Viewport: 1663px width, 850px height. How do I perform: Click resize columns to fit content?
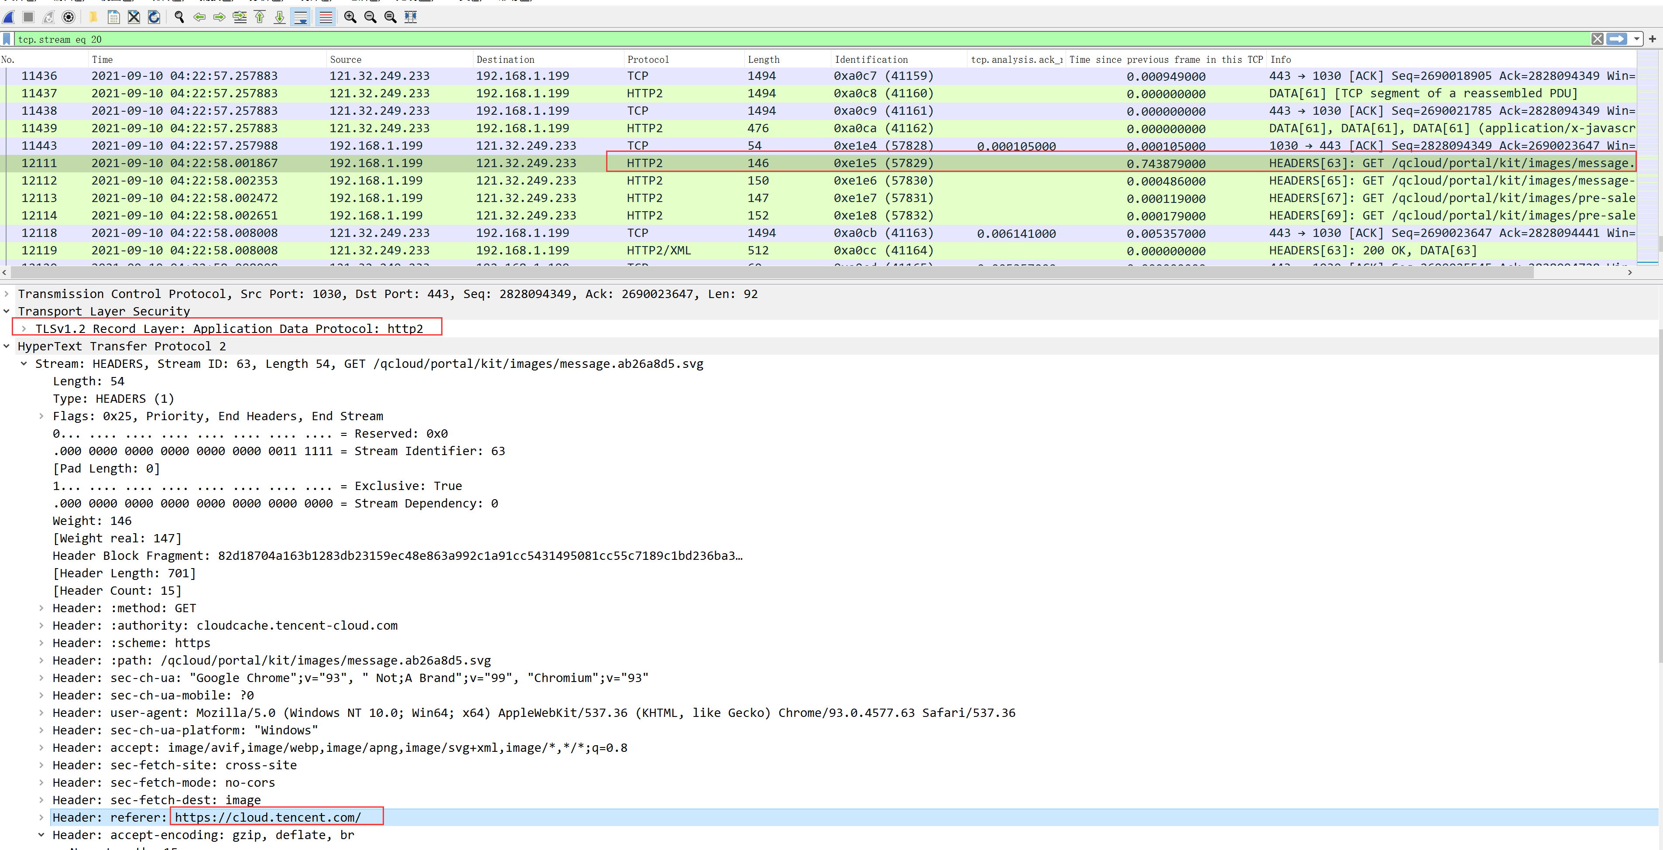[x=411, y=17]
